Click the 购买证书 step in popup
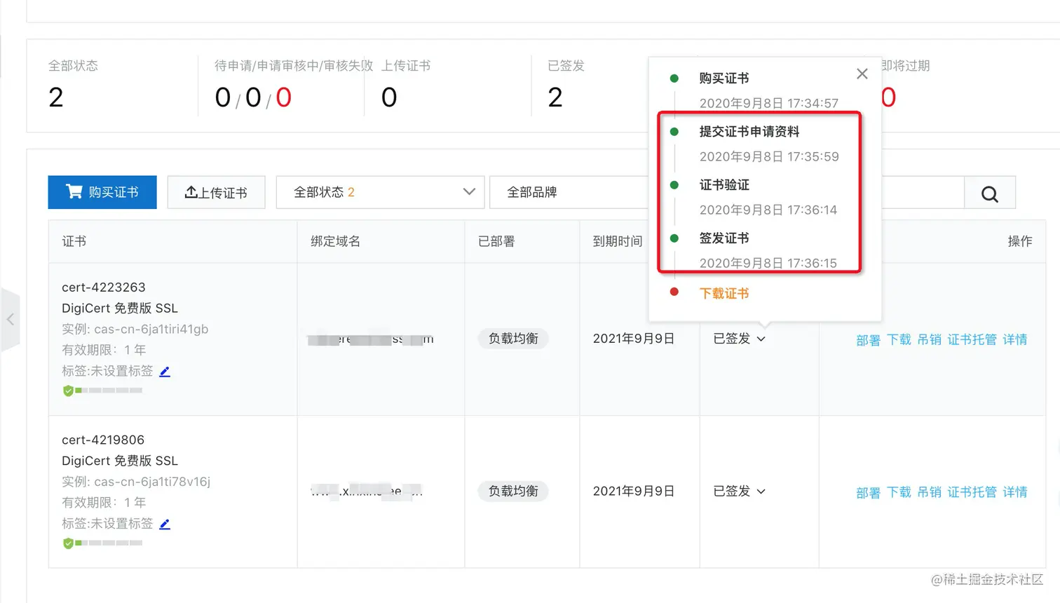 (724, 79)
